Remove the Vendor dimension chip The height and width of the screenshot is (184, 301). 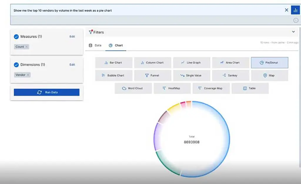[28, 75]
